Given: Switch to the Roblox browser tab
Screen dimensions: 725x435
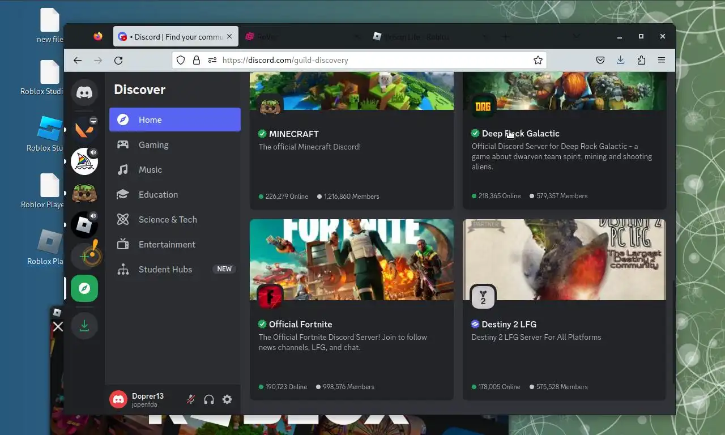Looking at the screenshot, I should pos(429,37).
